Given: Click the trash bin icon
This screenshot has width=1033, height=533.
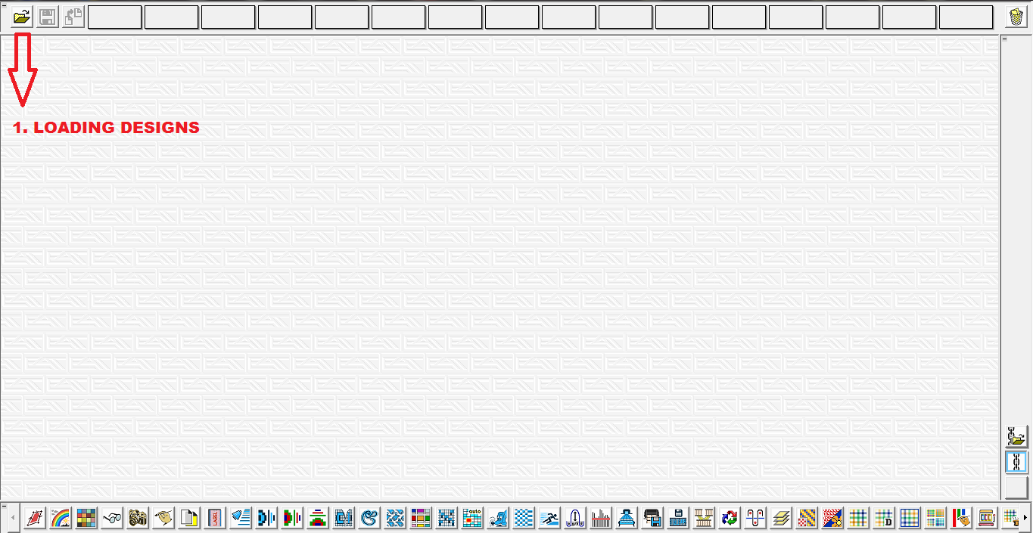Looking at the screenshot, I should coord(1016,17).
